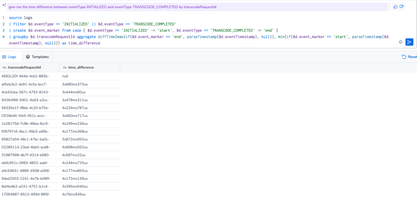Image resolution: width=417 pixels, height=197 pixels.
Task: Click the natural language prompt field
Action: pyautogui.click(x=198, y=7)
